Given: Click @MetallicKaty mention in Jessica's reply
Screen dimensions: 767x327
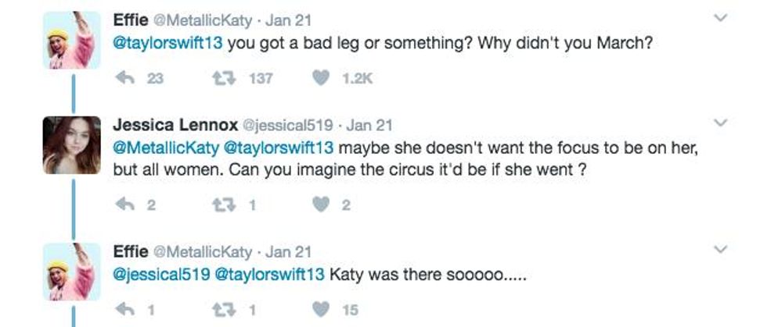Looking at the screenshot, I should coord(167,148).
